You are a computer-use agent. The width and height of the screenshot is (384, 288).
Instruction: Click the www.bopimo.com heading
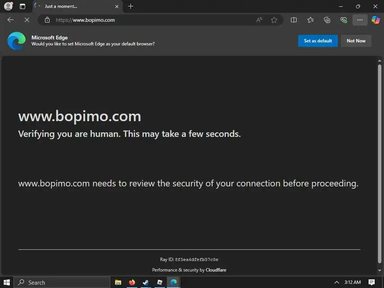point(79,116)
